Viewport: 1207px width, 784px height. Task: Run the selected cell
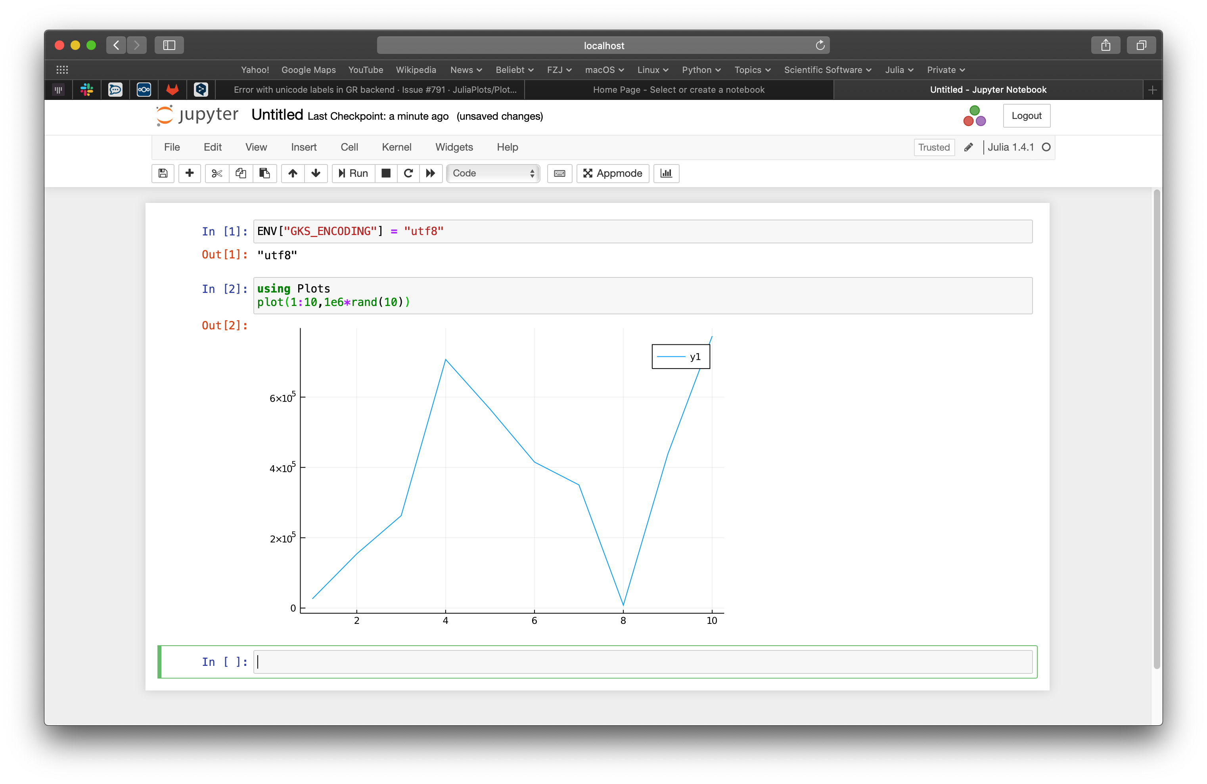pos(353,173)
